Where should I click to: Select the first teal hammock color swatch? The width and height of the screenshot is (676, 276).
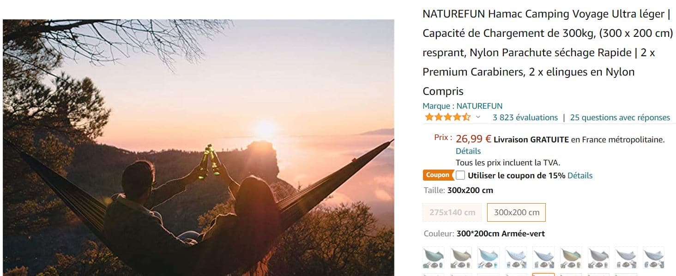tap(433, 258)
